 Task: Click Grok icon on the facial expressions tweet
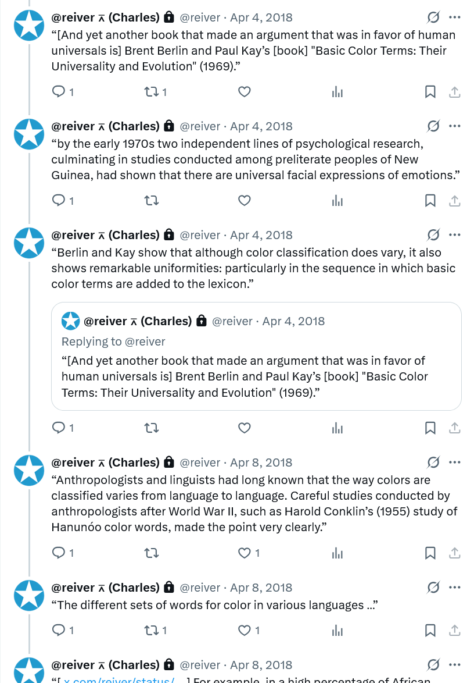tap(433, 126)
